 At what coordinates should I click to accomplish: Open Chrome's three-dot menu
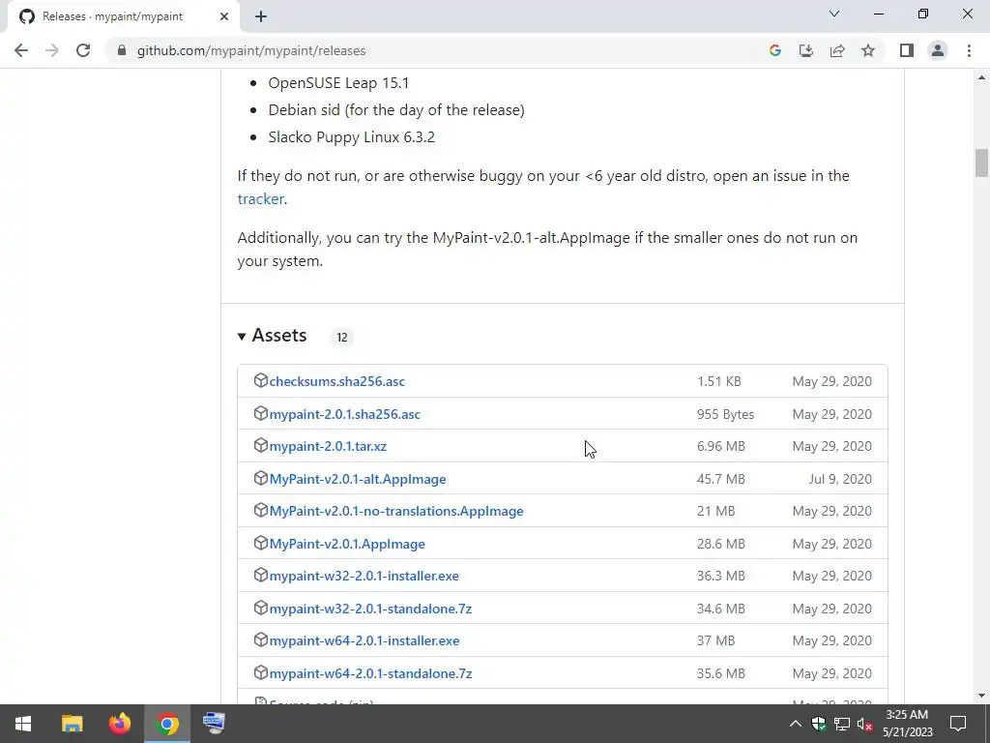969,50
